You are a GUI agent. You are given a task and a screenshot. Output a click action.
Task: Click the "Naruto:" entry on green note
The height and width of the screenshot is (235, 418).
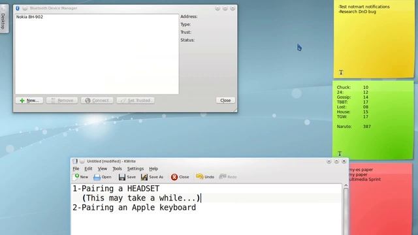(x=344, y=127)
